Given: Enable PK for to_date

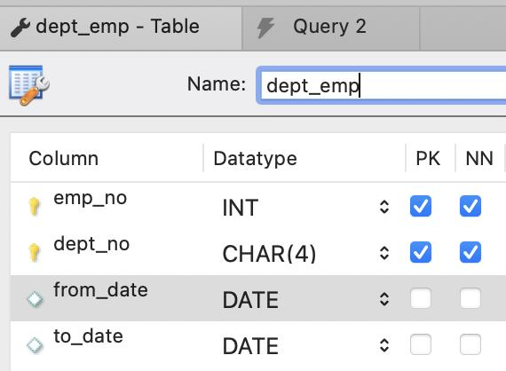Looking at the screenshot, I should (421, 344).
